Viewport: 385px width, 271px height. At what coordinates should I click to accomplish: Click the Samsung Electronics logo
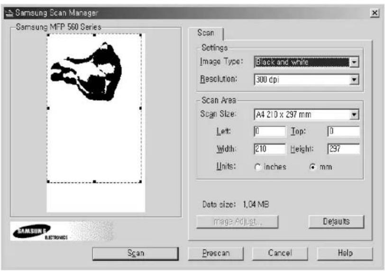coord(40,232)
